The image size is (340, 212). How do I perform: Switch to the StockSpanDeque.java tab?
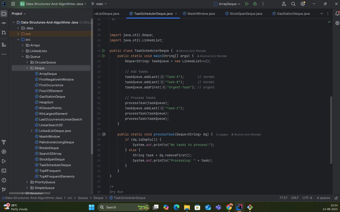coord(243,14)
